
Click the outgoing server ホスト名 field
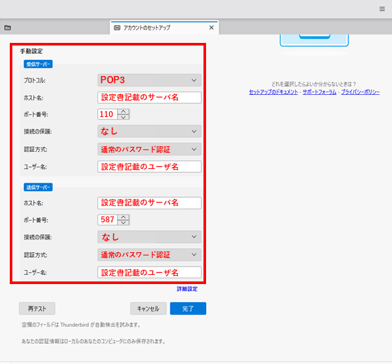coord(149,202)
